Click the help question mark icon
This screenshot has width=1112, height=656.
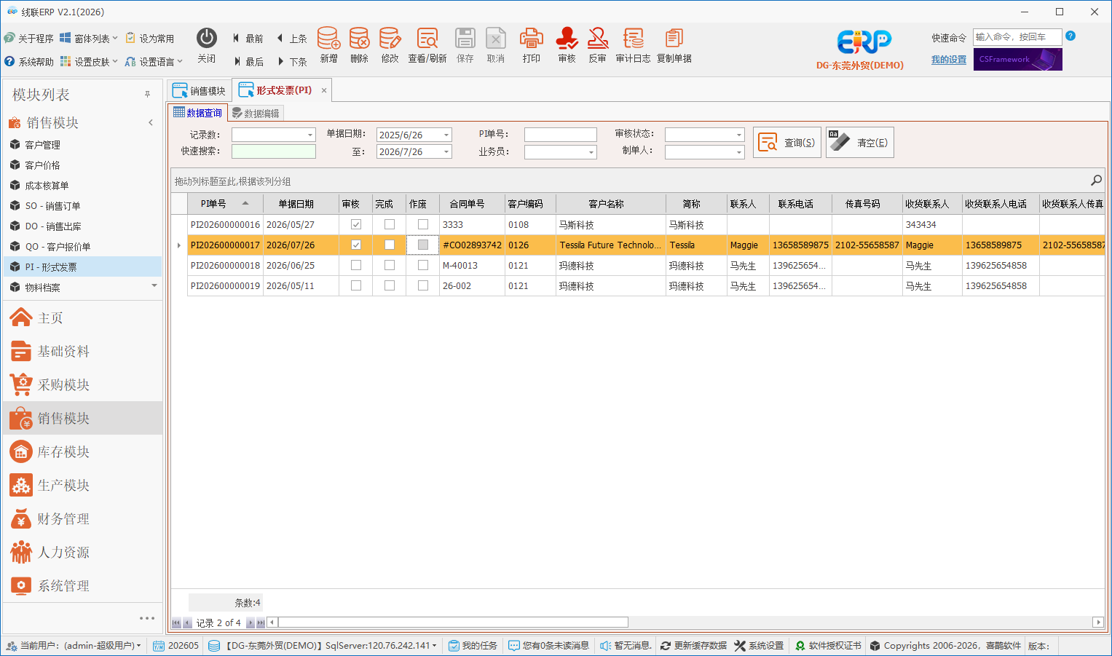coord(1070,36)
